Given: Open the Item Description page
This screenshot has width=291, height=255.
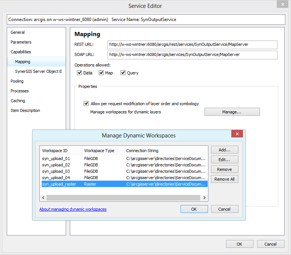Looking at the screenshot, I should (x=36, y=110).
